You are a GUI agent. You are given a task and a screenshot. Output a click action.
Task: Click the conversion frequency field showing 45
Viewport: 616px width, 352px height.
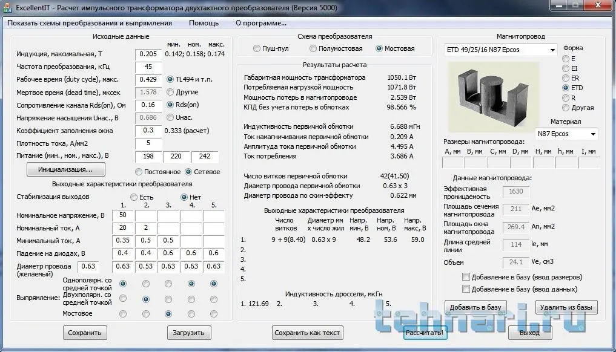[x=148, y=67]
